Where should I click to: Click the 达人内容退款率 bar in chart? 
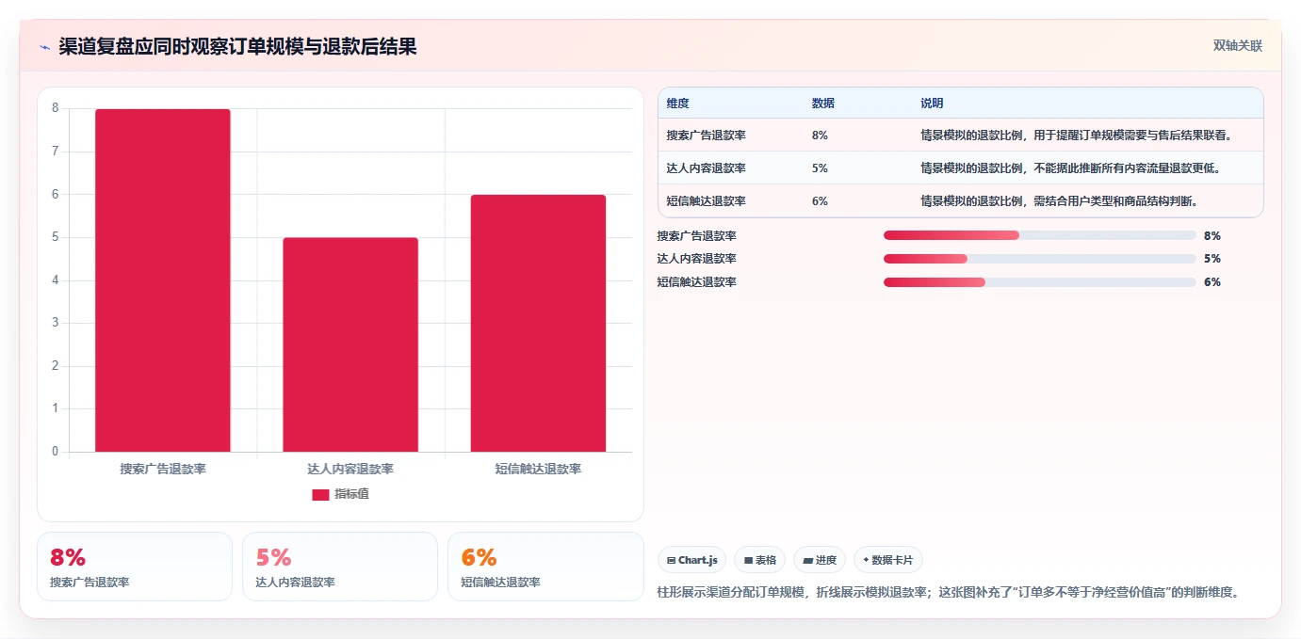coord(350,344)
